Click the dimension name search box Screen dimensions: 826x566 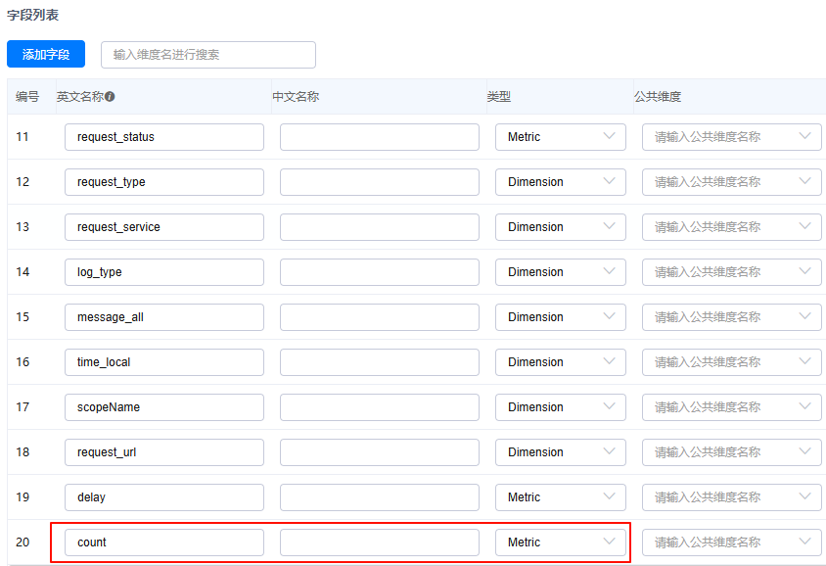pyautogui.click(x=207, y=55)
